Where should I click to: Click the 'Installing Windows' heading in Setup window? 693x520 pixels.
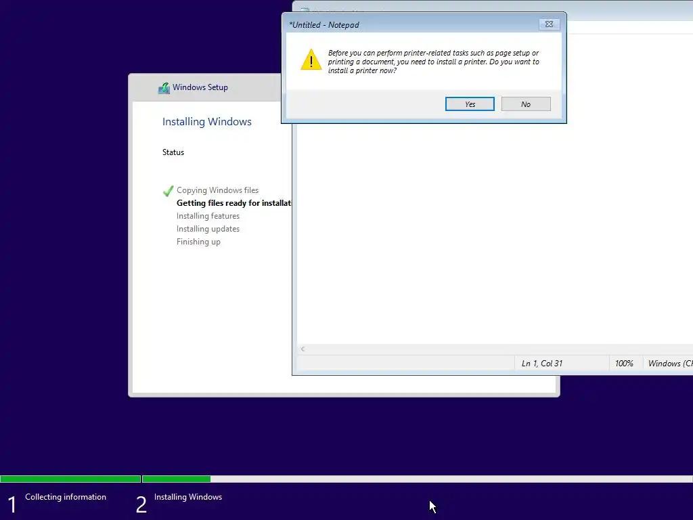click(x=207, y=122)
